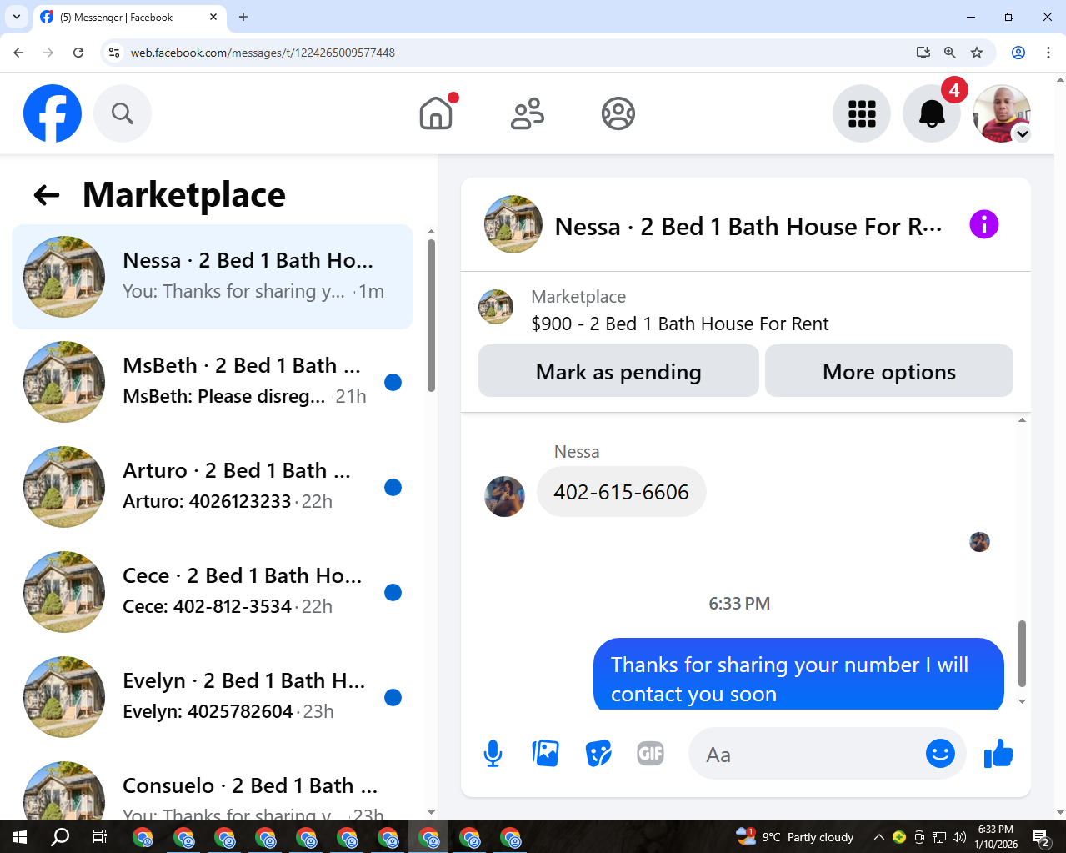Viewport: 1066px width, 853px height.
Task: Bookmark this page with the star icon
Action: pyautogui.click(x=977, y=53)
